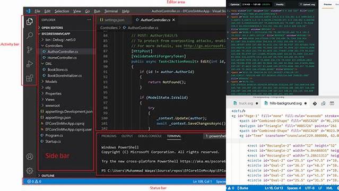
Task: Open the Selection menu
Action: [x=62, y=11]
